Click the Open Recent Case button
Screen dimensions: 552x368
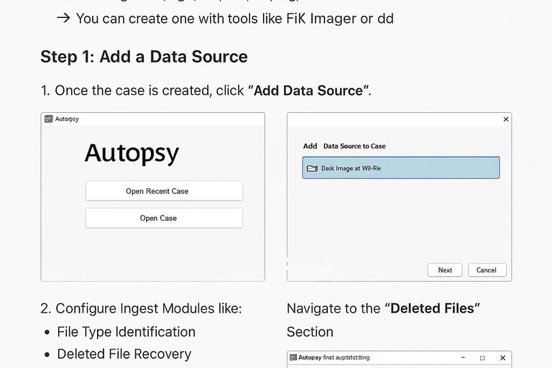tap(164, 191)
